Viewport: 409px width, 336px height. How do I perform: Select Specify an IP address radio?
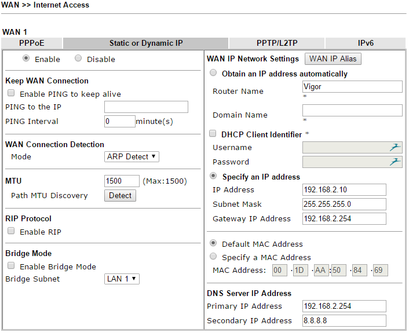tap(213, 176)
